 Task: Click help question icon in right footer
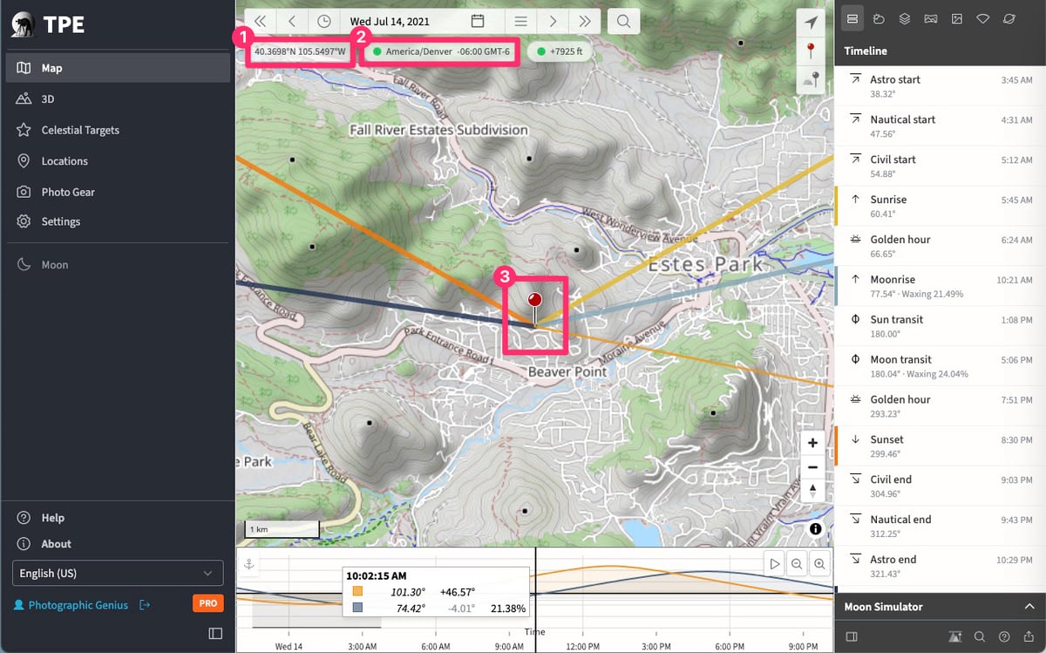tap(1004, 636)
